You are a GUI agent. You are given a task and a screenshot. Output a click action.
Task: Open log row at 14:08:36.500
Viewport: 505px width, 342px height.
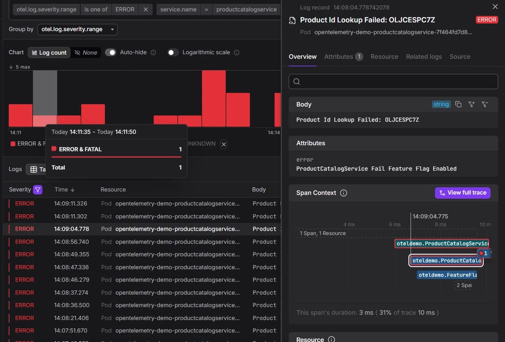142,305
